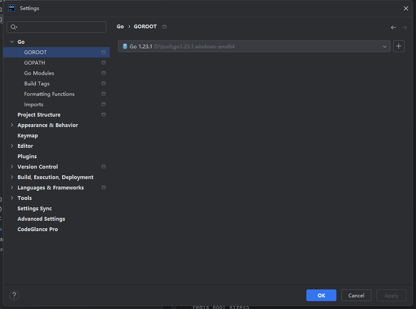Select the Build, Execution, Deployment label
This screenshot has height=309, width=416.
pos(55,177)
